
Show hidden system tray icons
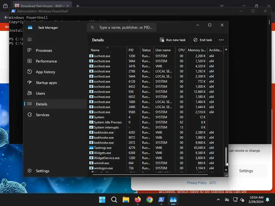click(218, 200)
